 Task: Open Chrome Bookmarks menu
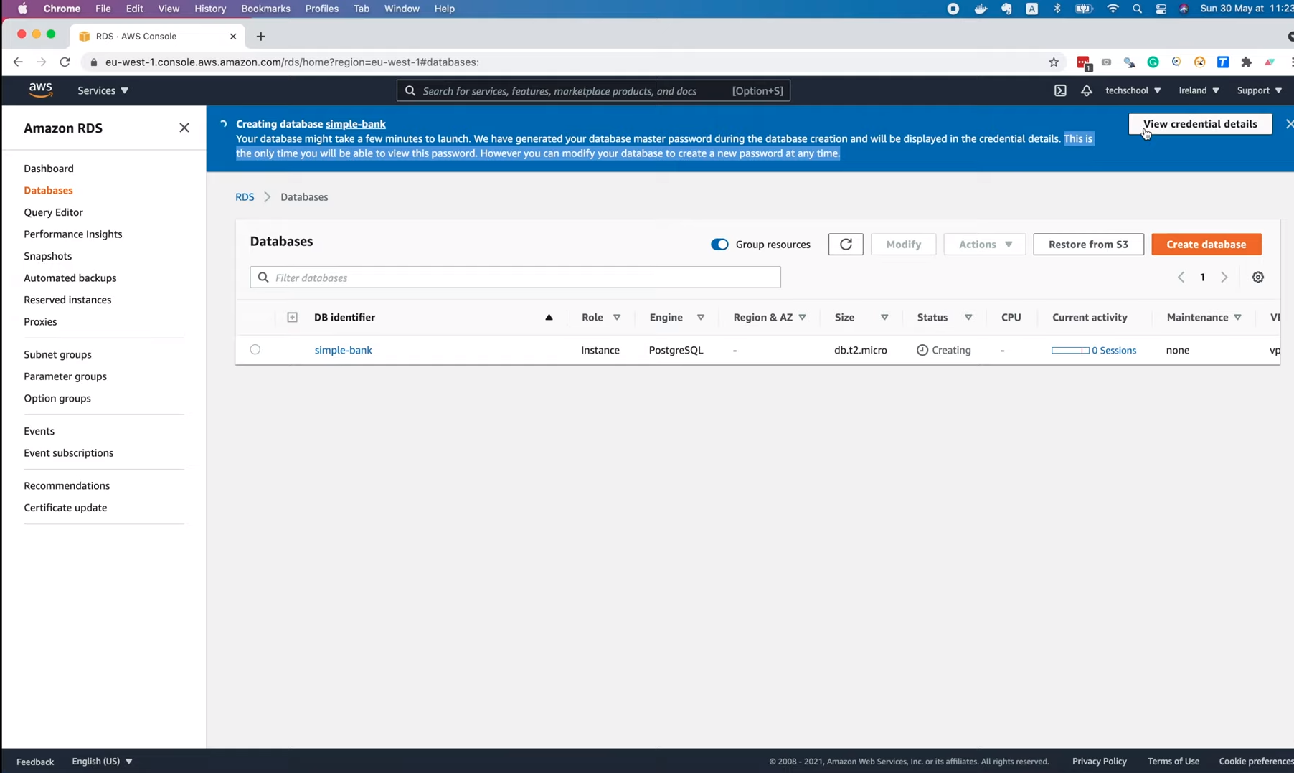coord(265,9)
